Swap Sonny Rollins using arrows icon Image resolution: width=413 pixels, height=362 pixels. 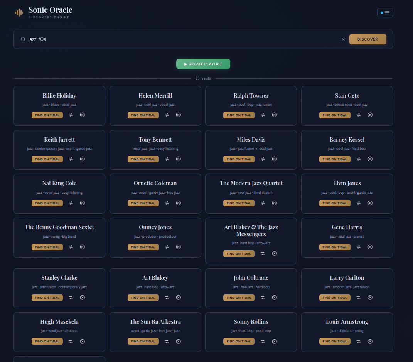pyautogui.click(x=263, y=342)
